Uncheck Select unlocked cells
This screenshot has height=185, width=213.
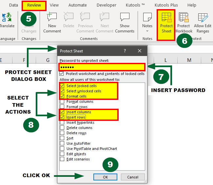(x=62, y=91)
